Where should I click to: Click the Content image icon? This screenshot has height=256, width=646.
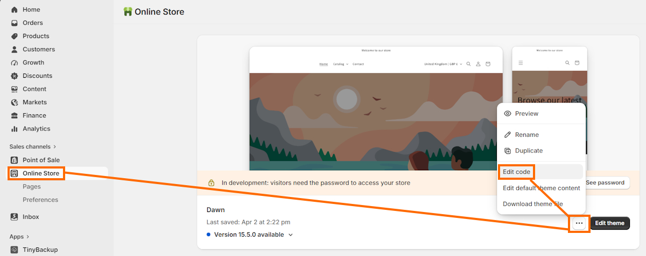click(15, 89)
